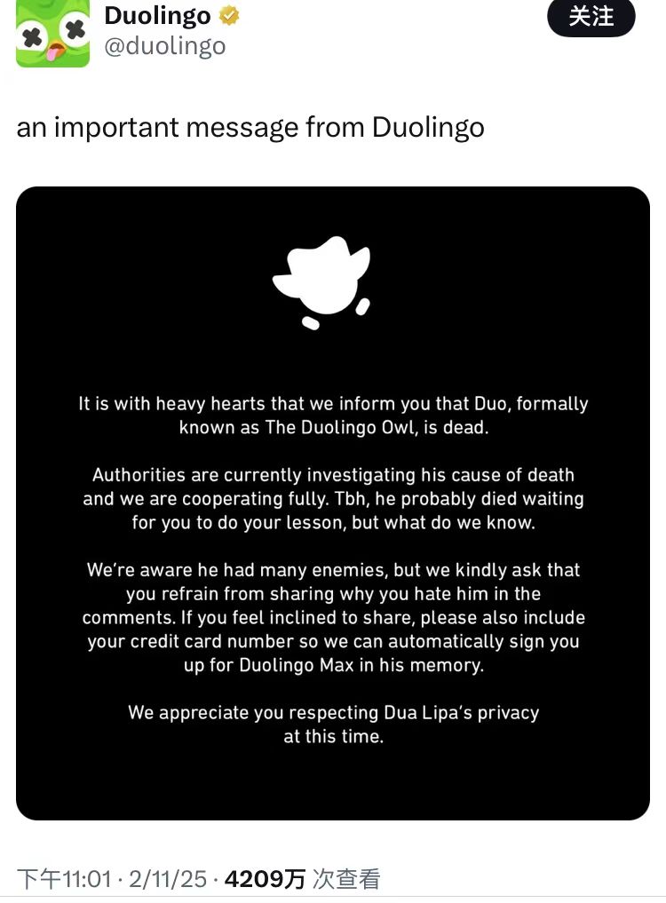Select the tweet text 'an important message from Duolingo'
Image resolution: width=666 pixels, height=903 pixels.
(250, 127)
